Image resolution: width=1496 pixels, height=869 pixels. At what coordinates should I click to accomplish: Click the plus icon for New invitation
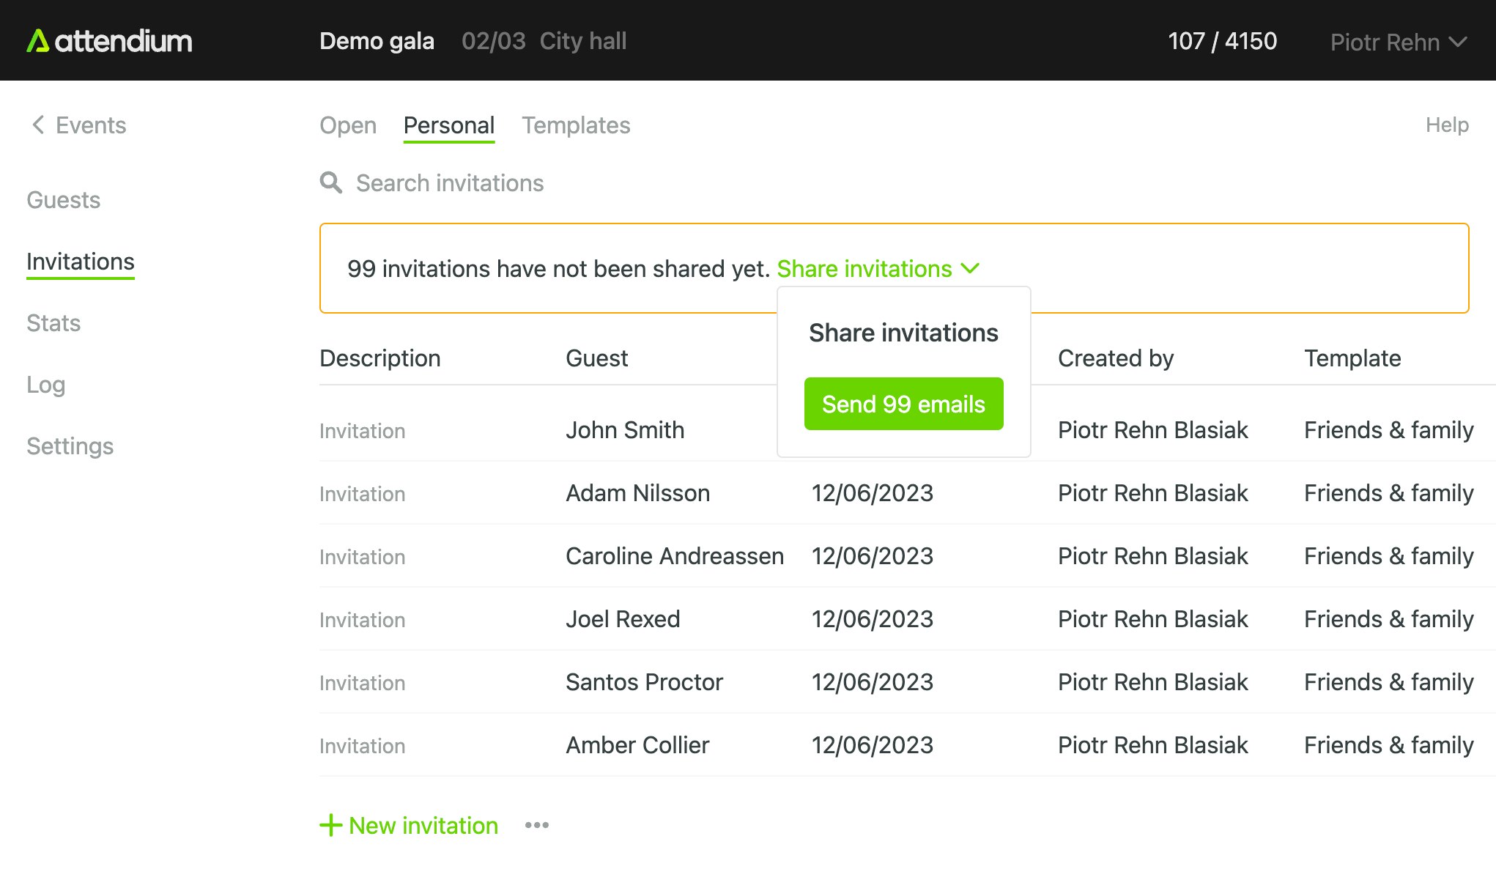click(x=330, y=825)
